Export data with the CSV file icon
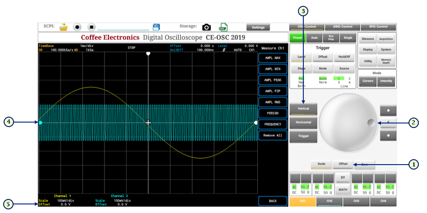Image resolution: width=427 pixels, height=213 pixels. [223, 27]
